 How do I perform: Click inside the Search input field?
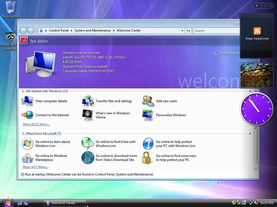(217, 31)
